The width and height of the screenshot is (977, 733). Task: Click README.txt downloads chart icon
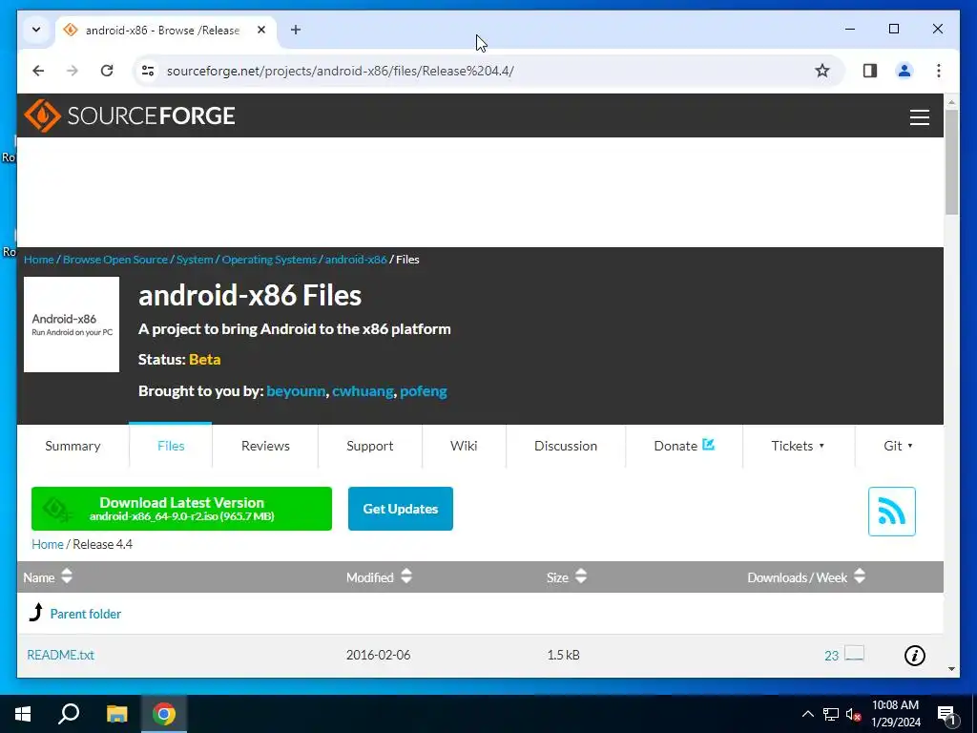pos(854,653)
